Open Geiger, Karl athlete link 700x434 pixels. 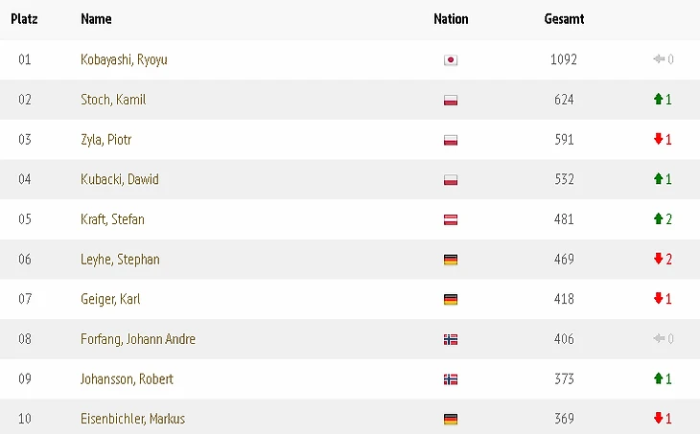coord(110,299)
